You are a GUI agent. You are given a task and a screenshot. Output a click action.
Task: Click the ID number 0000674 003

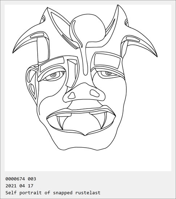[21, 179]
